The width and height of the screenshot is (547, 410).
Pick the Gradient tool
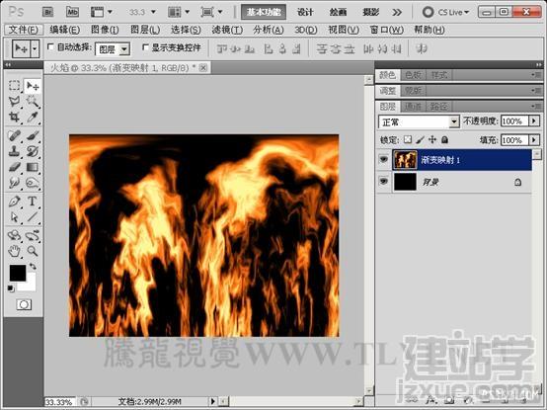33,168
